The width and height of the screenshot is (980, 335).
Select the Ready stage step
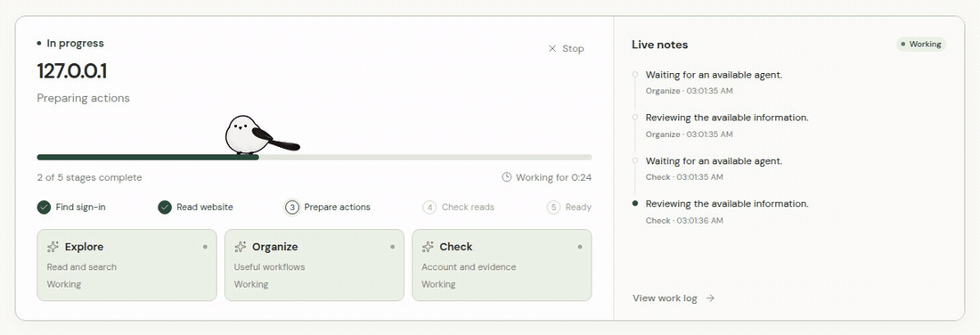point(568,208)
